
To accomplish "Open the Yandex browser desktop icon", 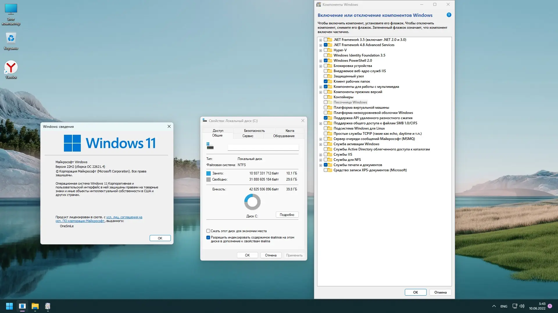I will pyautogui.click(x=11, y=68).
